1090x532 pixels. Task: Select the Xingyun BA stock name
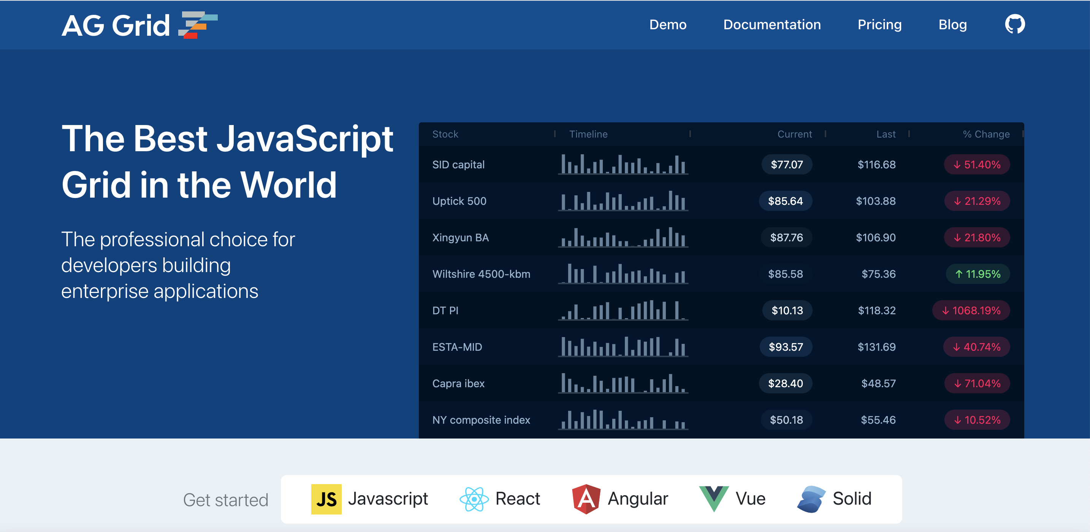[460, 237]
